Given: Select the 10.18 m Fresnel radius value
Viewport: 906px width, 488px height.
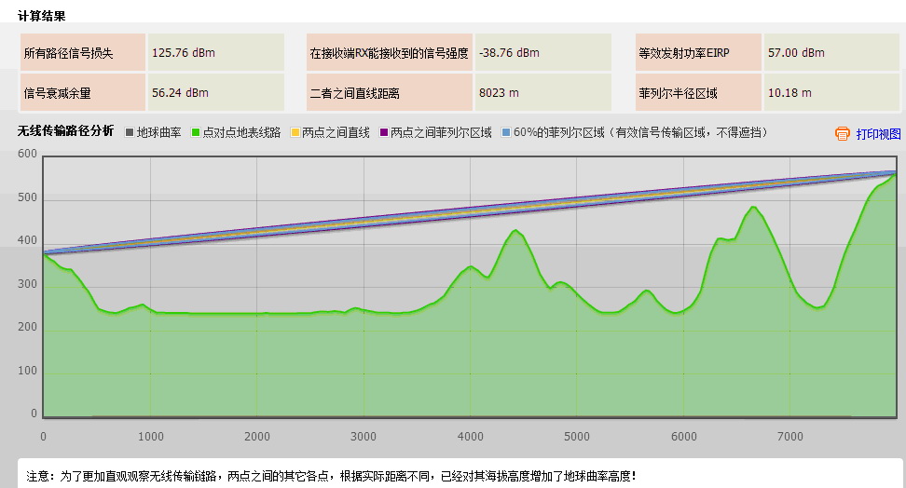Looking at the screenshot, I should pos(789,93).
